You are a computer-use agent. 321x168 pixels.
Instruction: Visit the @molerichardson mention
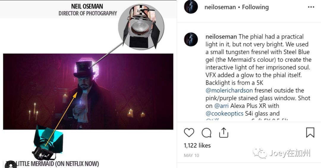229,90
